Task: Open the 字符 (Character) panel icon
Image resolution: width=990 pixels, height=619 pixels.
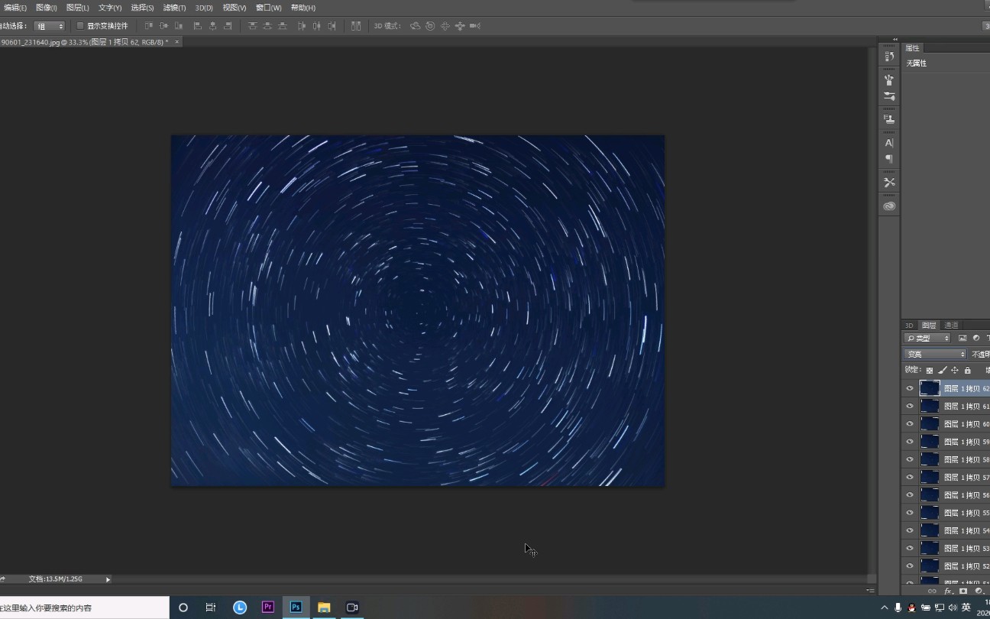Action: point(888,143)
